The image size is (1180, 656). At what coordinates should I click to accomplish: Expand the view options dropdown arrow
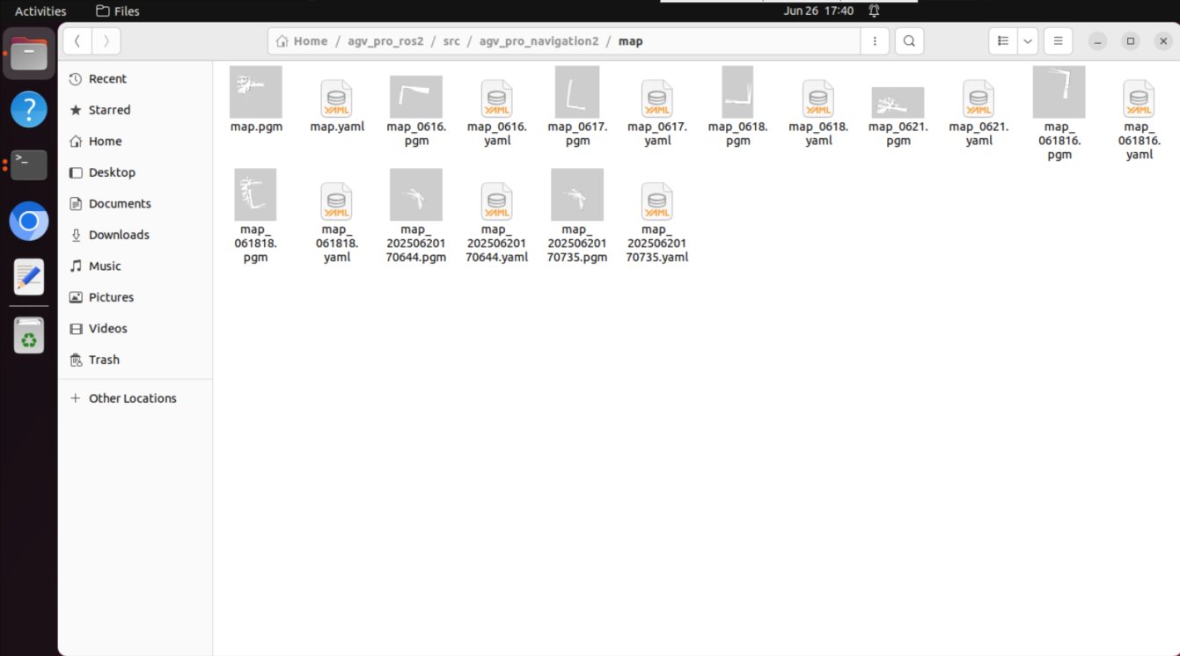pyautogui.click(x=1027, y=41)
